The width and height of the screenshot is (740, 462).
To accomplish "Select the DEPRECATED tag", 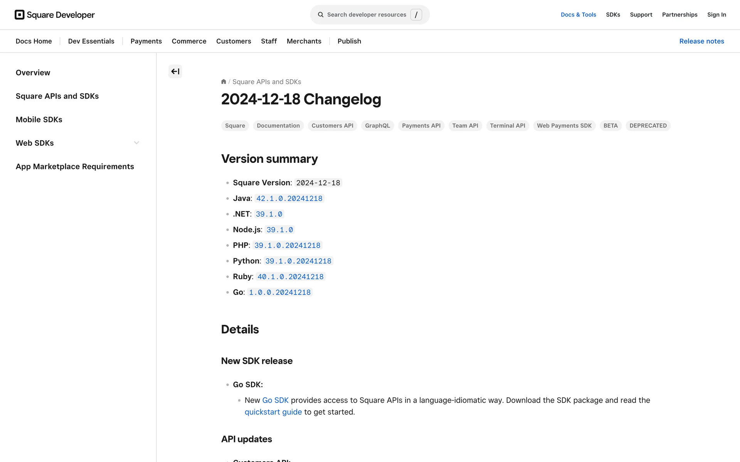I will [x=648, y=126].
